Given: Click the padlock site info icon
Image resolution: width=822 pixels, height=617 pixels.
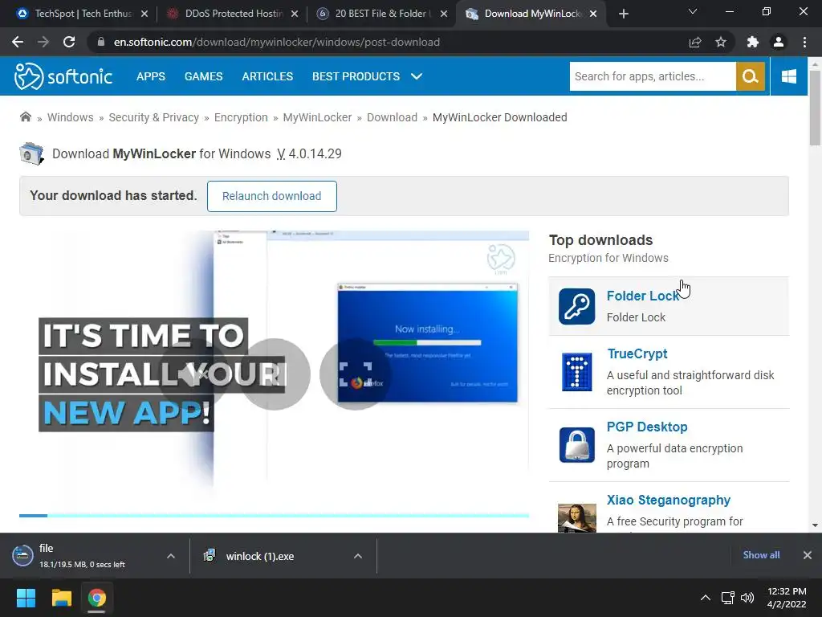Looking at the screenshot, I should pyautogui.click(x=101, y=42).
